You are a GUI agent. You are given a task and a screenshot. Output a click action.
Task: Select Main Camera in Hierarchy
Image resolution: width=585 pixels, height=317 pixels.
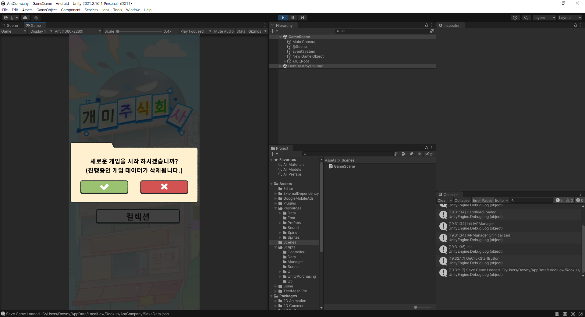[x=304, y=42]
